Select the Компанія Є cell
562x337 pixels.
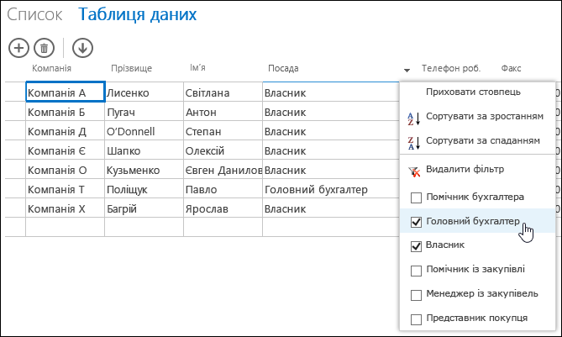click(x=66, y=150)
